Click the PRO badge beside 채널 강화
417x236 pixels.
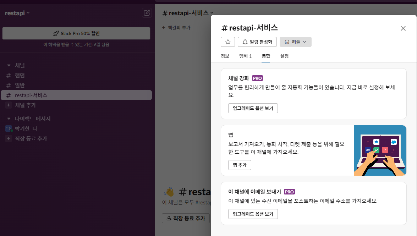click(257, 78)
